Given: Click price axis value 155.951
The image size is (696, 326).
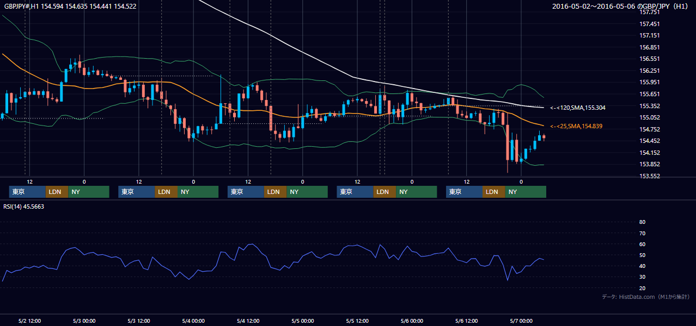Looking at the screenshot, I should click(x=650, y=83).
